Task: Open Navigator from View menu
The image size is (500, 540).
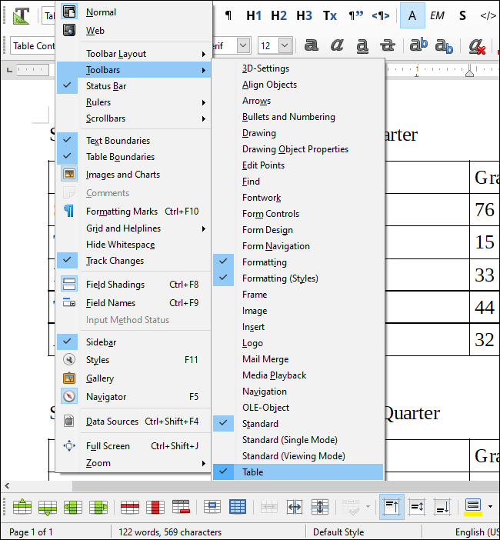Action: [134, 396]
